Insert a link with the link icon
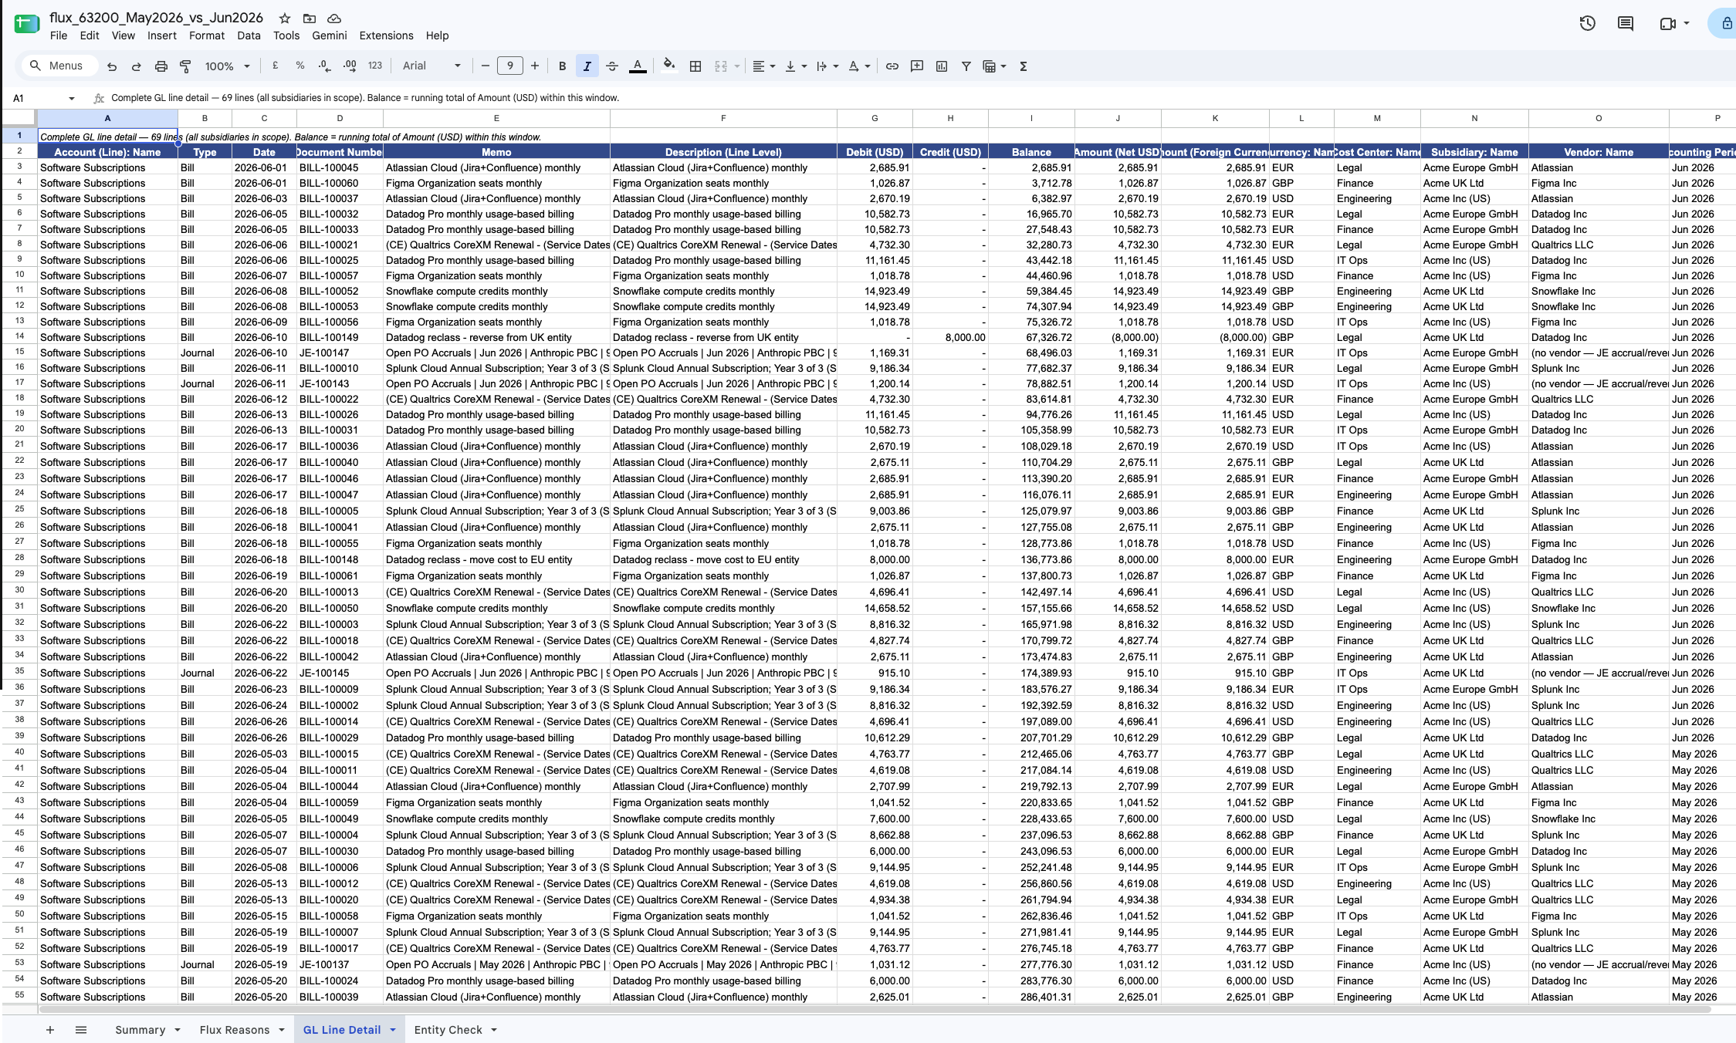 click(892, 66)
